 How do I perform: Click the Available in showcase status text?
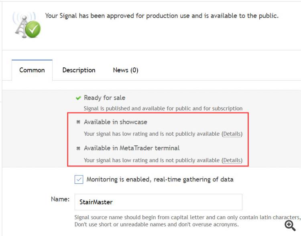[x=116, y=122]
